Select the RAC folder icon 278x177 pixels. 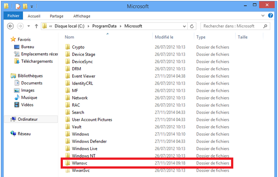coord(68,105)
